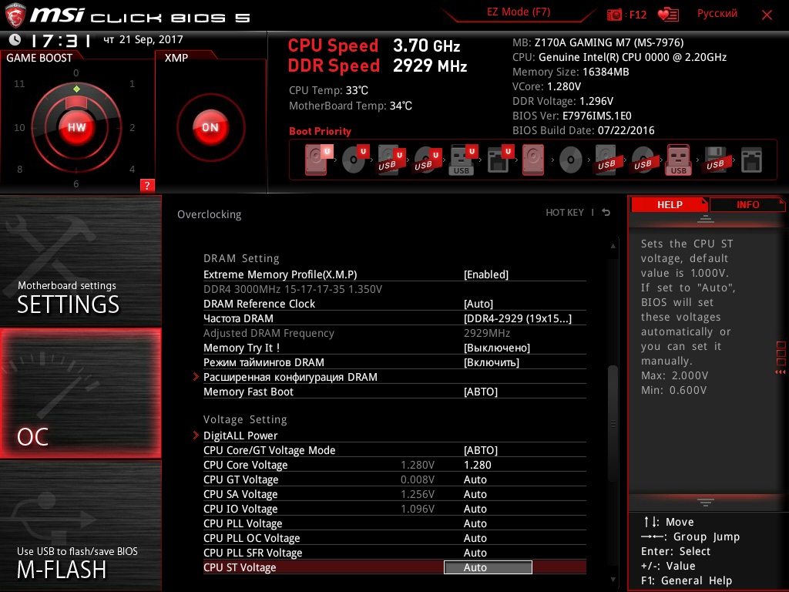The image size is (789, 592).
Task: Click the handle below the help text
Action: 706,502
